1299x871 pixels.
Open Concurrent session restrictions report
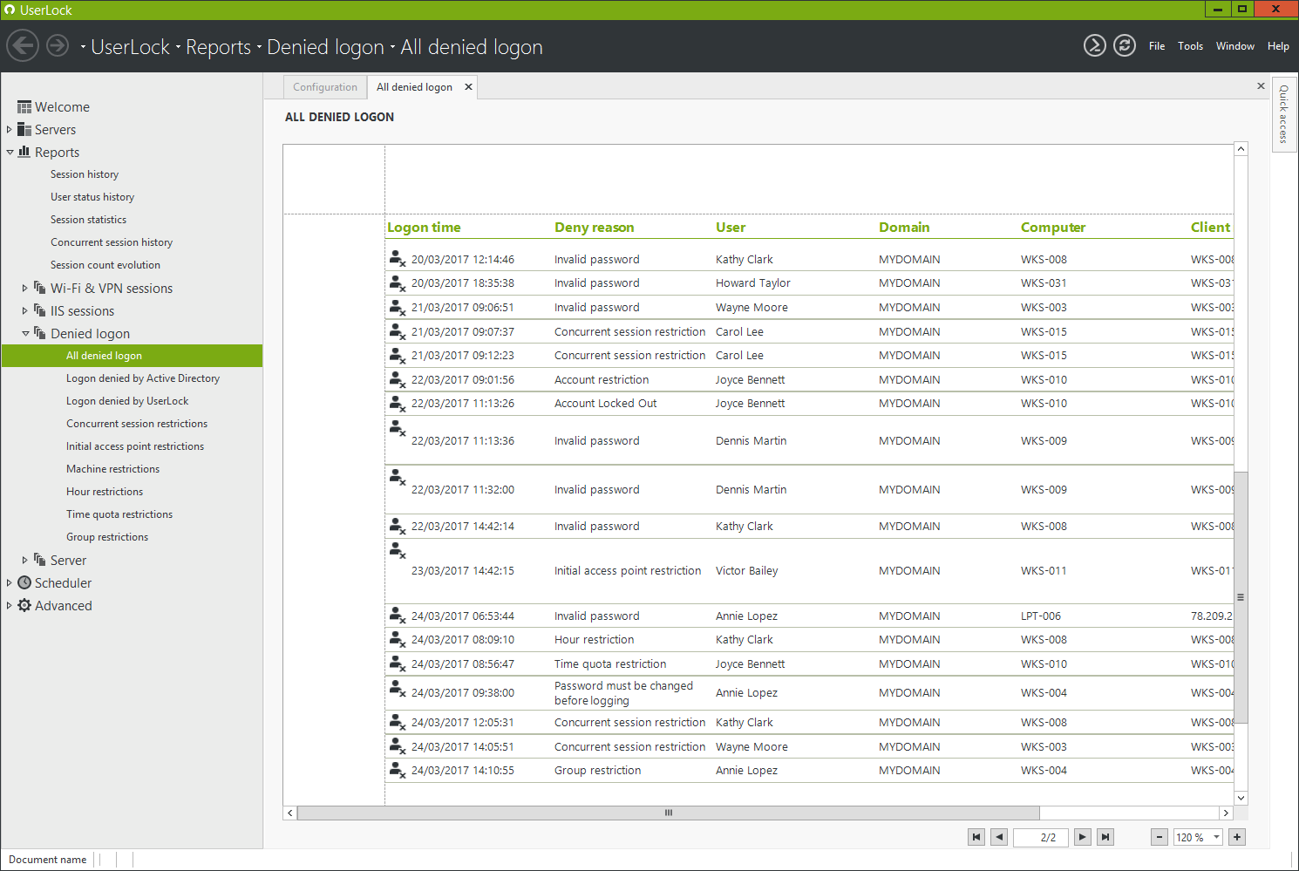point(137,424)
